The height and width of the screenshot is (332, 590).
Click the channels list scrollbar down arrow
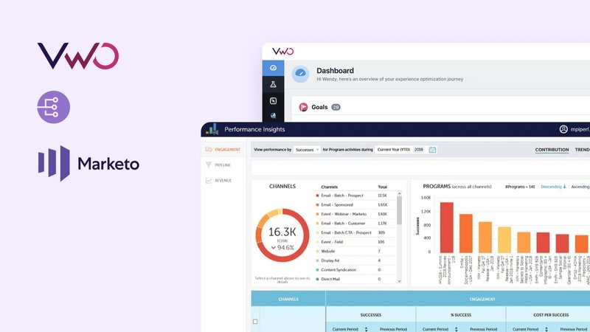click(x=399, y=281)
